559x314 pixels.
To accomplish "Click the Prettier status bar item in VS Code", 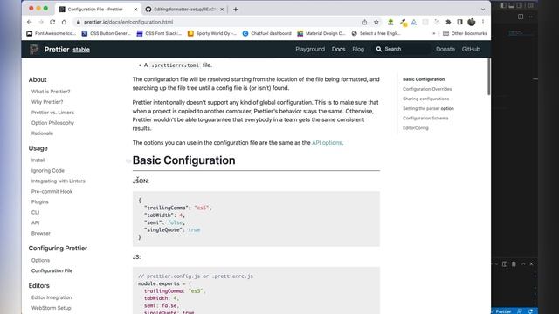I will [x=502, y=311].
